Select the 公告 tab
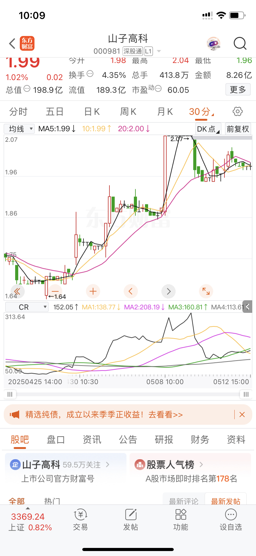Image resolution: width=256 pixels, height=556 pixels. [x=128, y=440]
